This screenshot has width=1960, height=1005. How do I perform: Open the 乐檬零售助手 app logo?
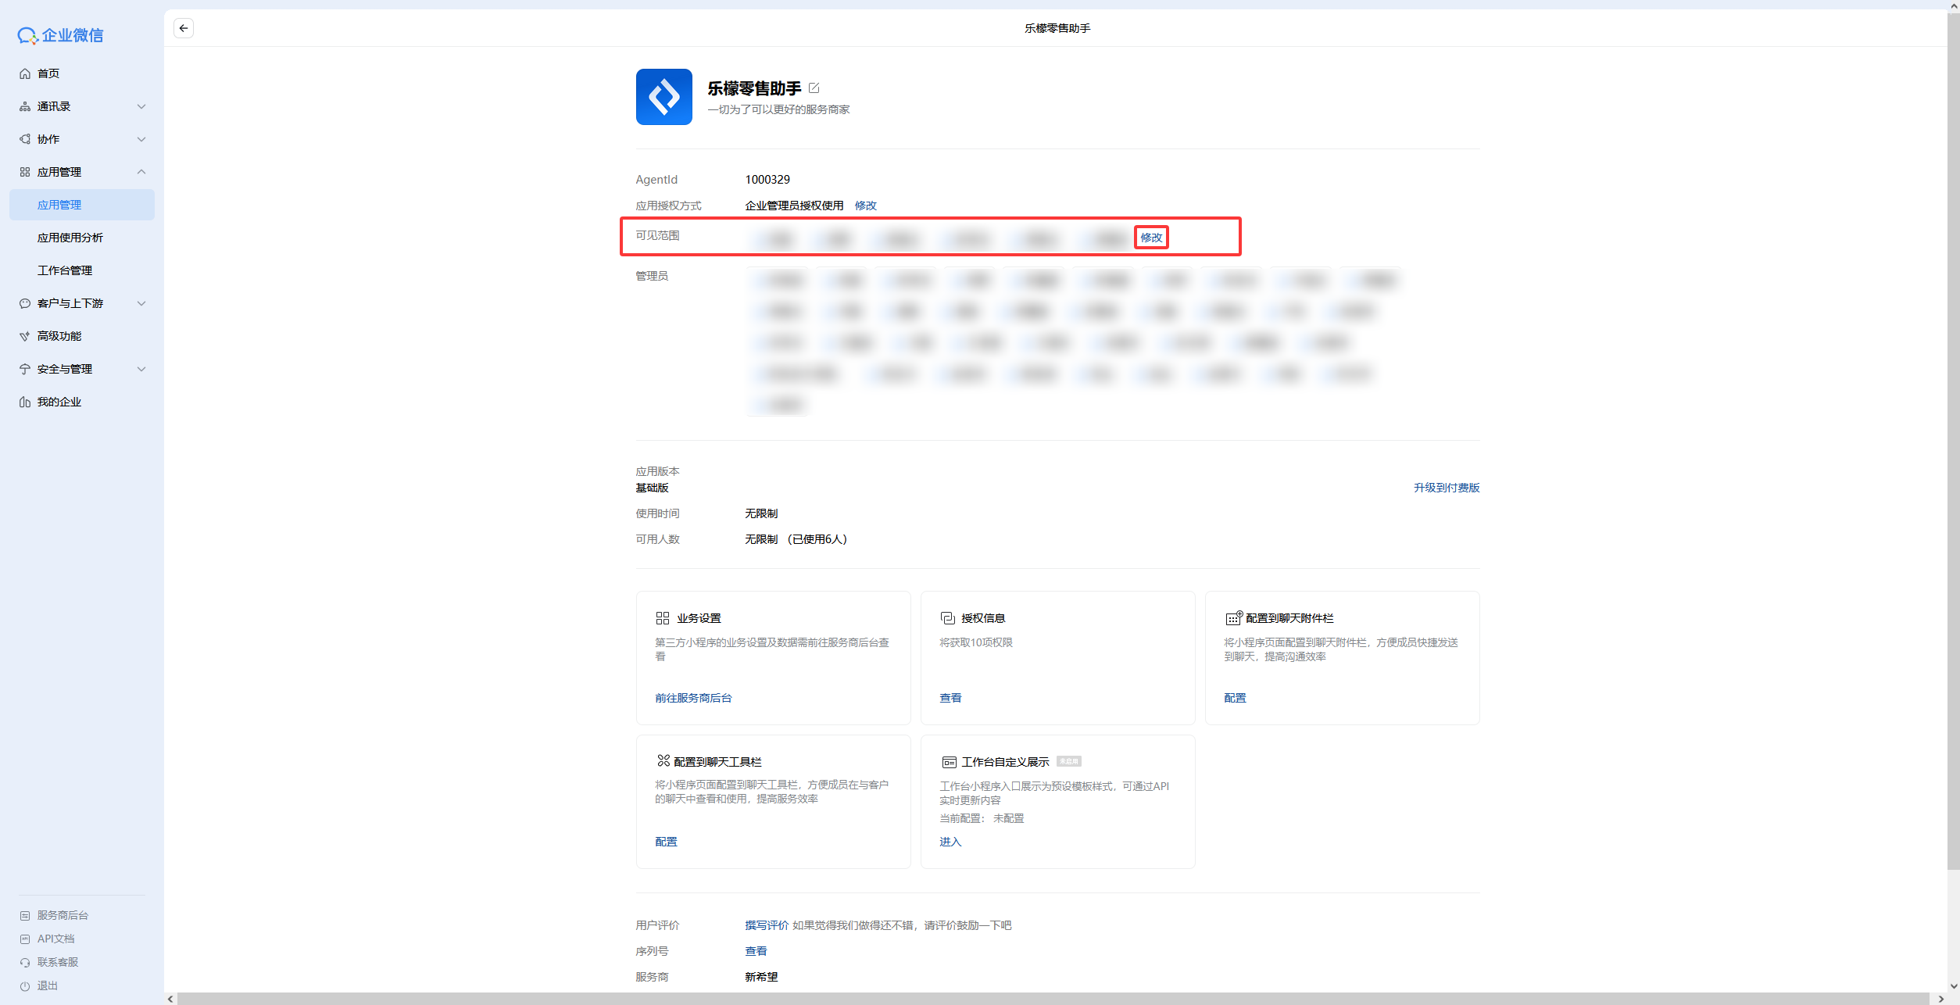664,97
